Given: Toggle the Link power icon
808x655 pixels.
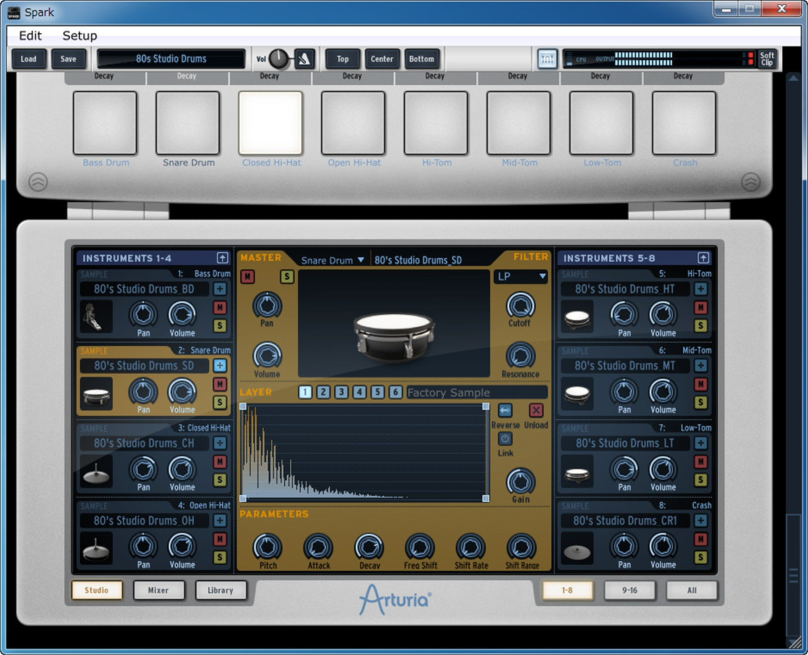Looking at the screenshot, I should coord(505,439).
